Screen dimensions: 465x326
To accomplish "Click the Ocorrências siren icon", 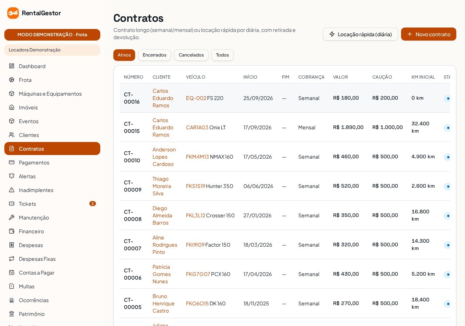I will point(12,300).
